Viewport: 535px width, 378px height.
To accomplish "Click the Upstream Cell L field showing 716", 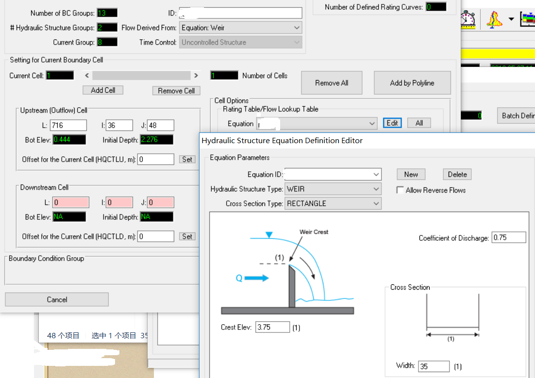I will 68,125.
